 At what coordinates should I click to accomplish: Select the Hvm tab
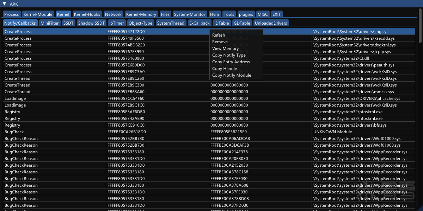(214, 14)
